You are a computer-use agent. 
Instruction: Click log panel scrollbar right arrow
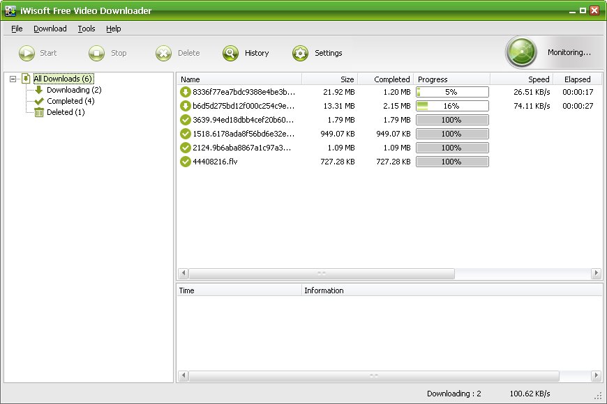tap(596, 375)
